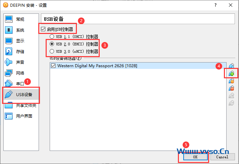
Task: Toggle the 启用USB控制器 checkbox
Action: 43,30
